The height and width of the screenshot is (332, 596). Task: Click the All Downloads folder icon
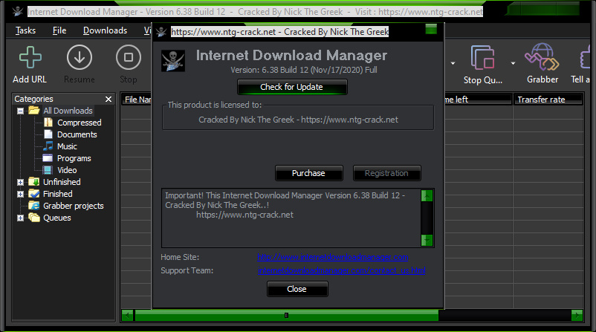[34, 111]
